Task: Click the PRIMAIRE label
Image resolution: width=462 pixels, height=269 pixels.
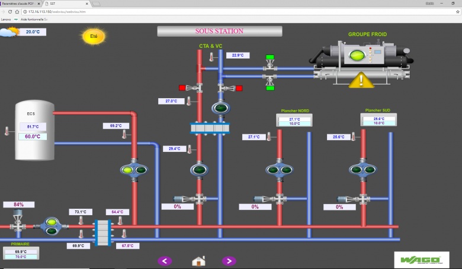Action: pyautogui.click(x=20, y=244)
